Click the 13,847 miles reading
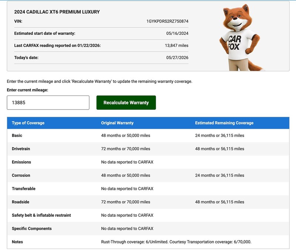Viewport: 296px width, 250px height. tap(176, 45)
